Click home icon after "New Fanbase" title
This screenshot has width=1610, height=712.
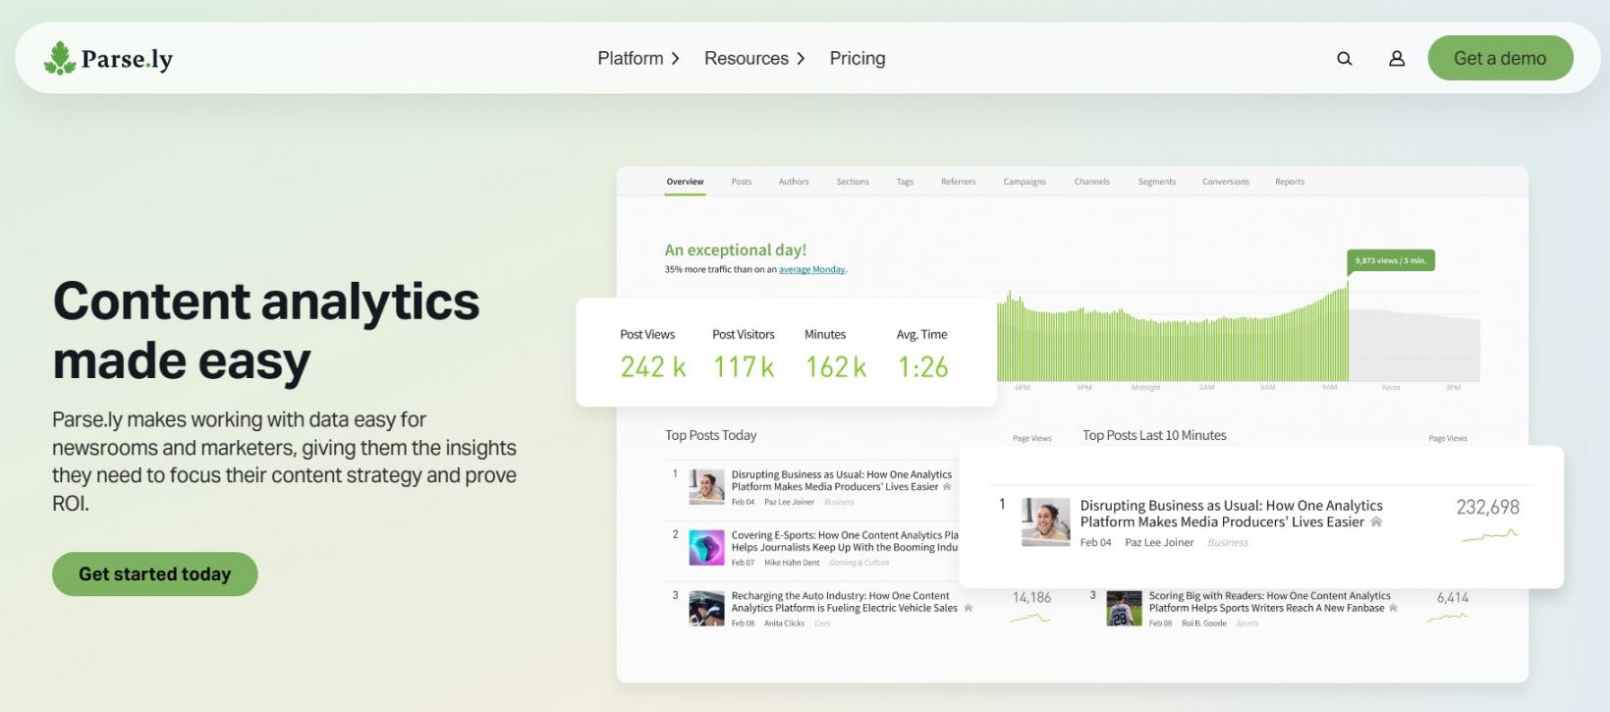point(1393,608)
